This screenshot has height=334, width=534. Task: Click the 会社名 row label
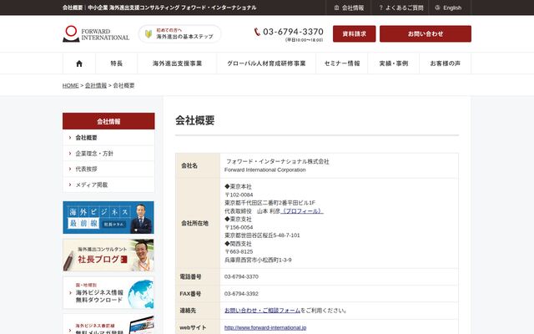pos(189,165)
